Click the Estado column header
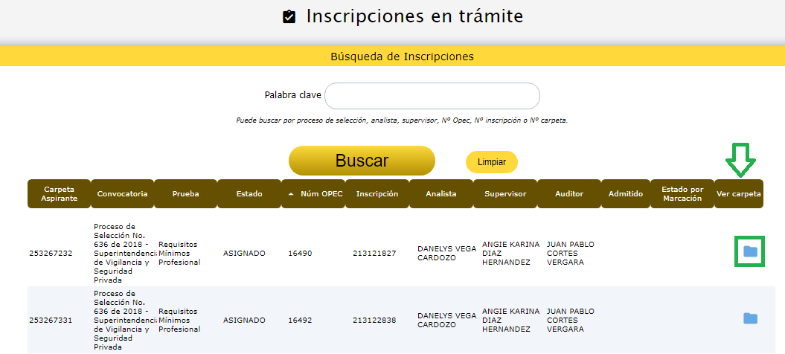 249,194
